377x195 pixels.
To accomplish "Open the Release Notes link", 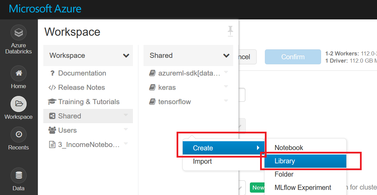I will click(81, 87).
